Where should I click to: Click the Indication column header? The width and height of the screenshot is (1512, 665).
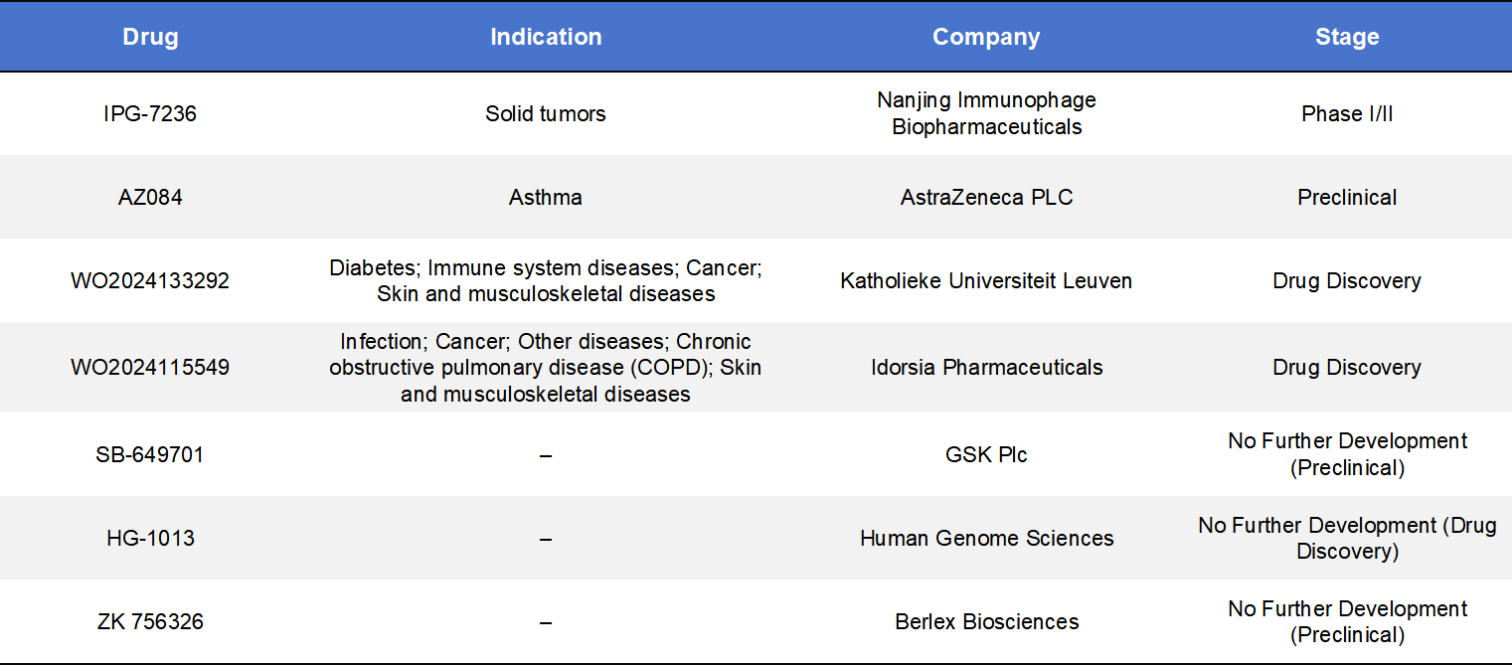pos(546,37)
